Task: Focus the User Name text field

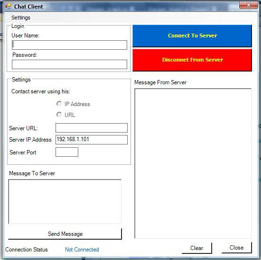Action: pyautogui.click(x=69, y=45)
